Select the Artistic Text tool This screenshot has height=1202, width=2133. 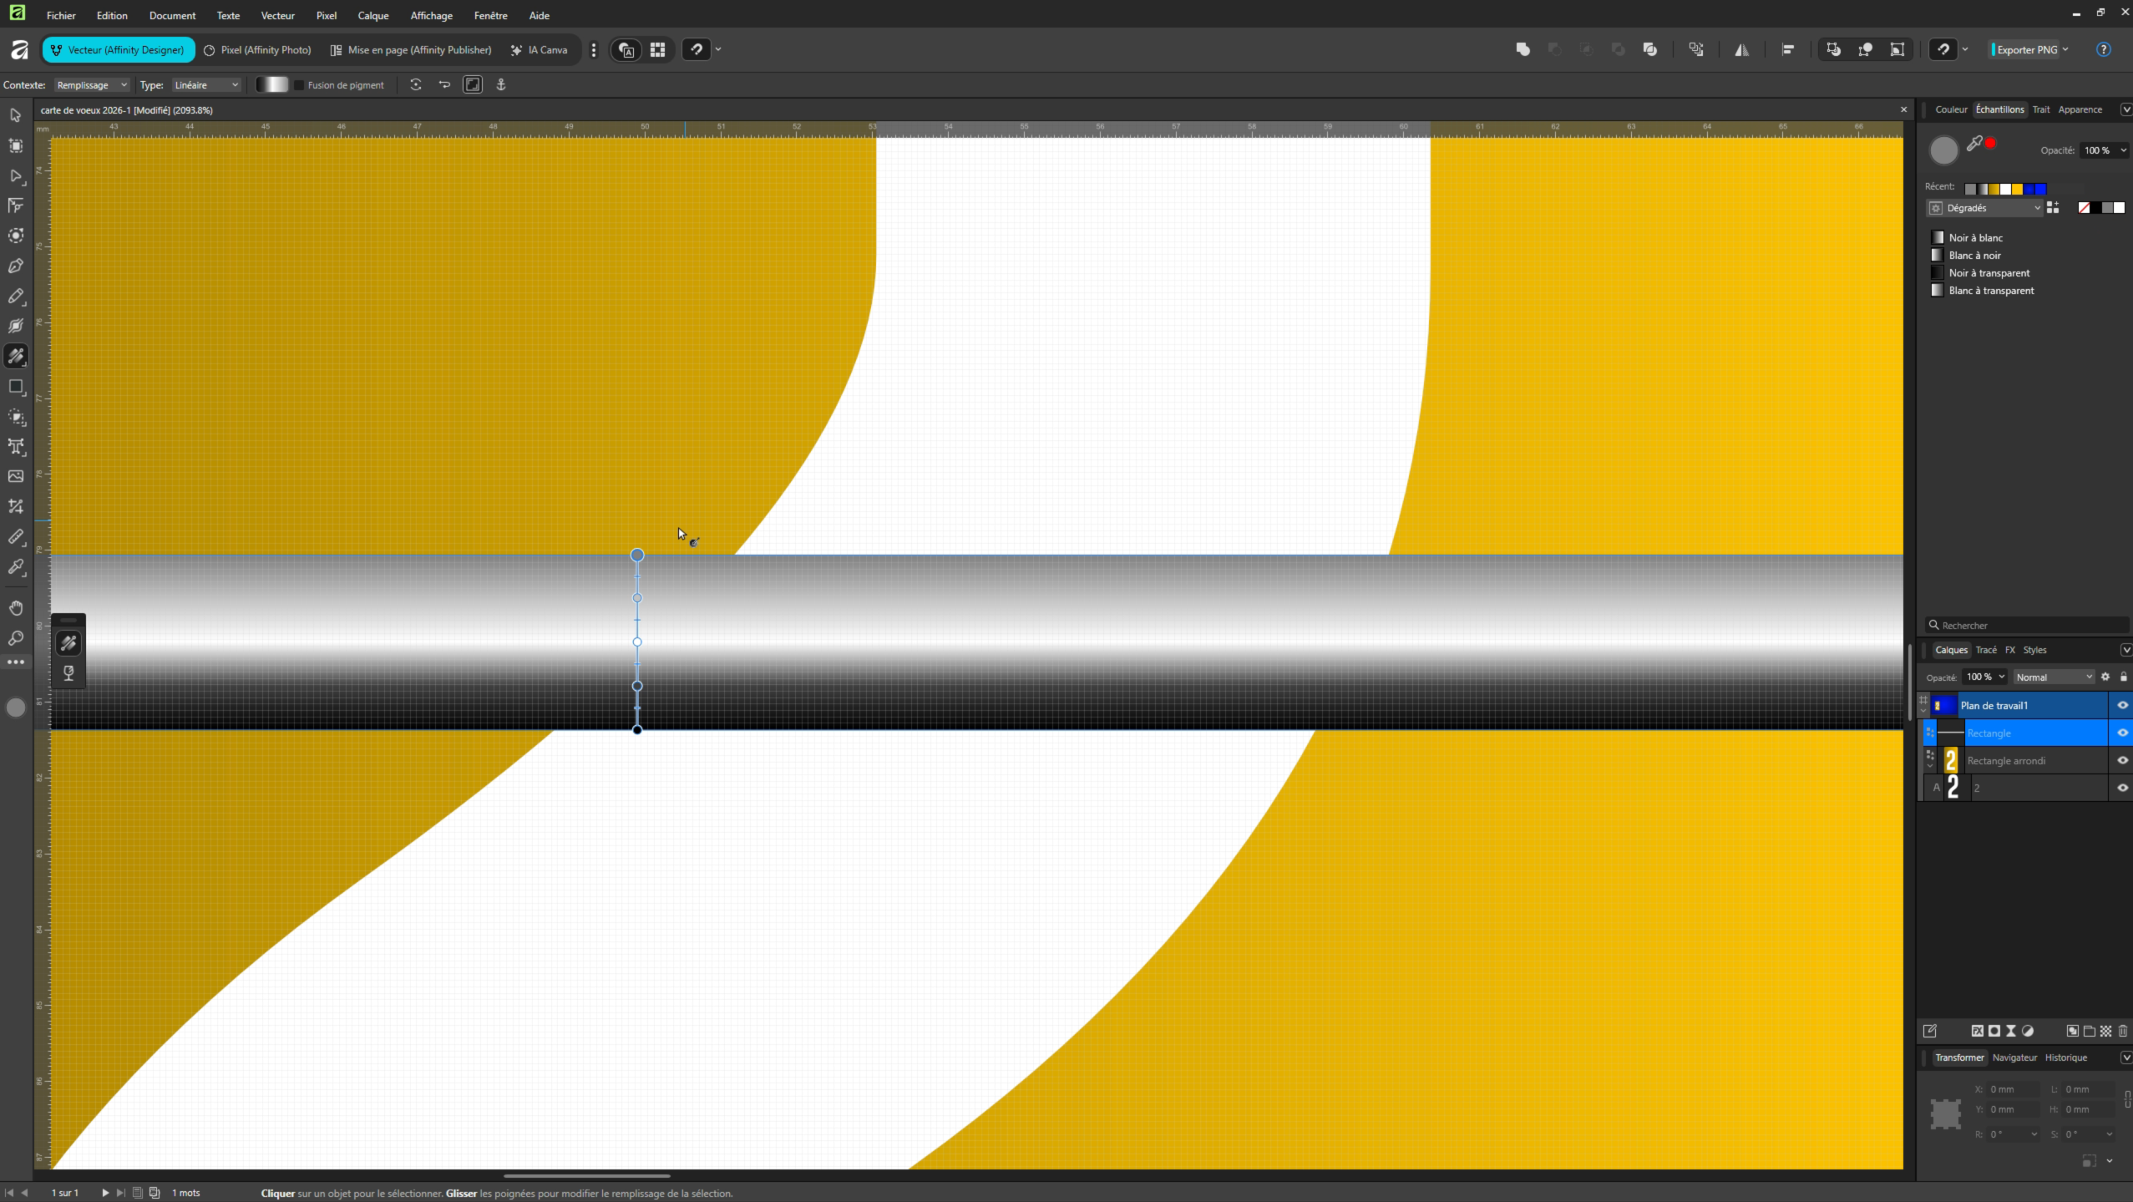click(15, 447)
